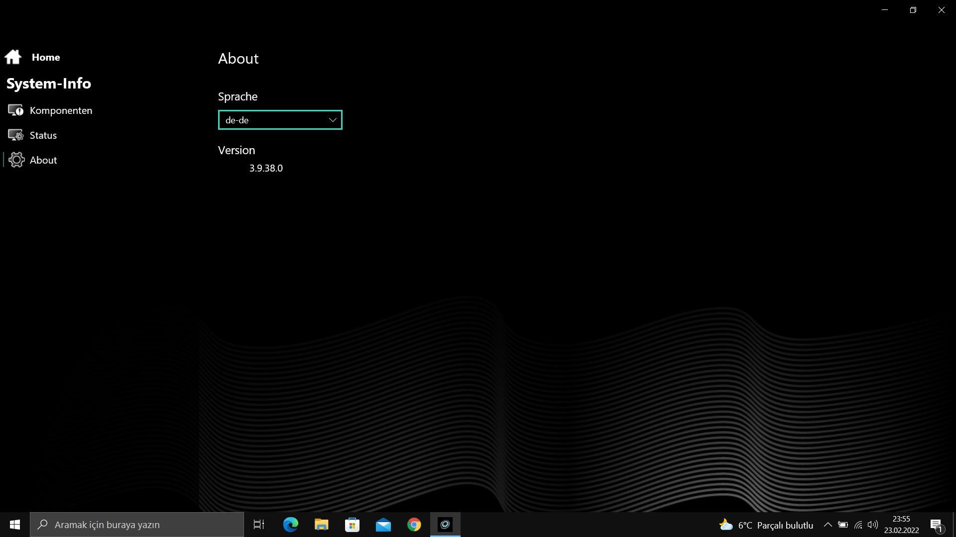The width and height of the screenshot is (956, 537).
Task: Launch Microsoft Store from taskbar
Action: pos(353,525)
